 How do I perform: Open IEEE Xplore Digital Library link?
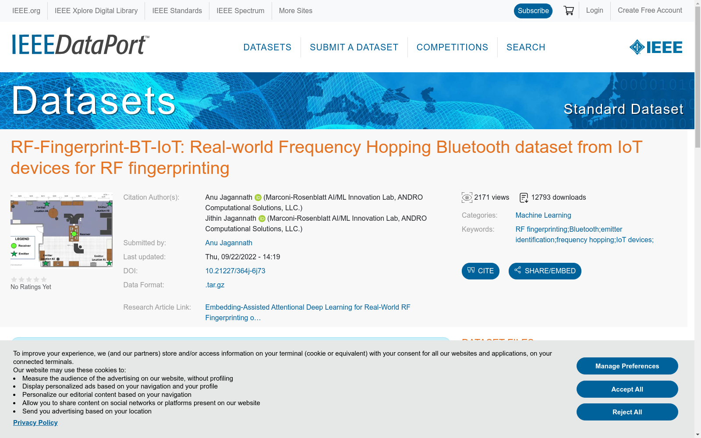click(x=96, y=11)
